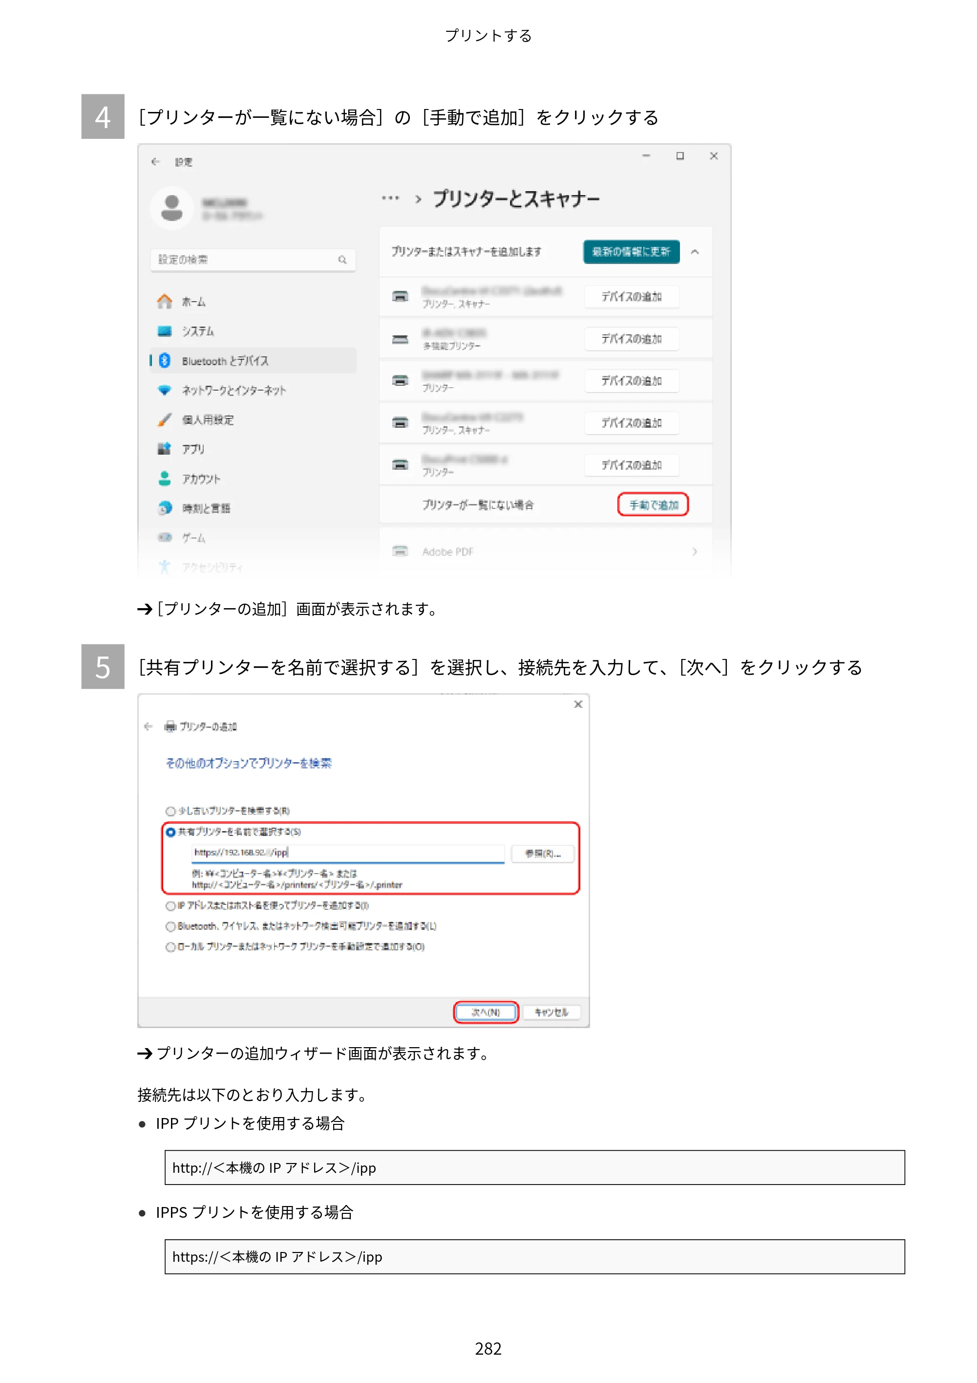Click the 時刻と言語 globe icon

click(x=164, y=508)
